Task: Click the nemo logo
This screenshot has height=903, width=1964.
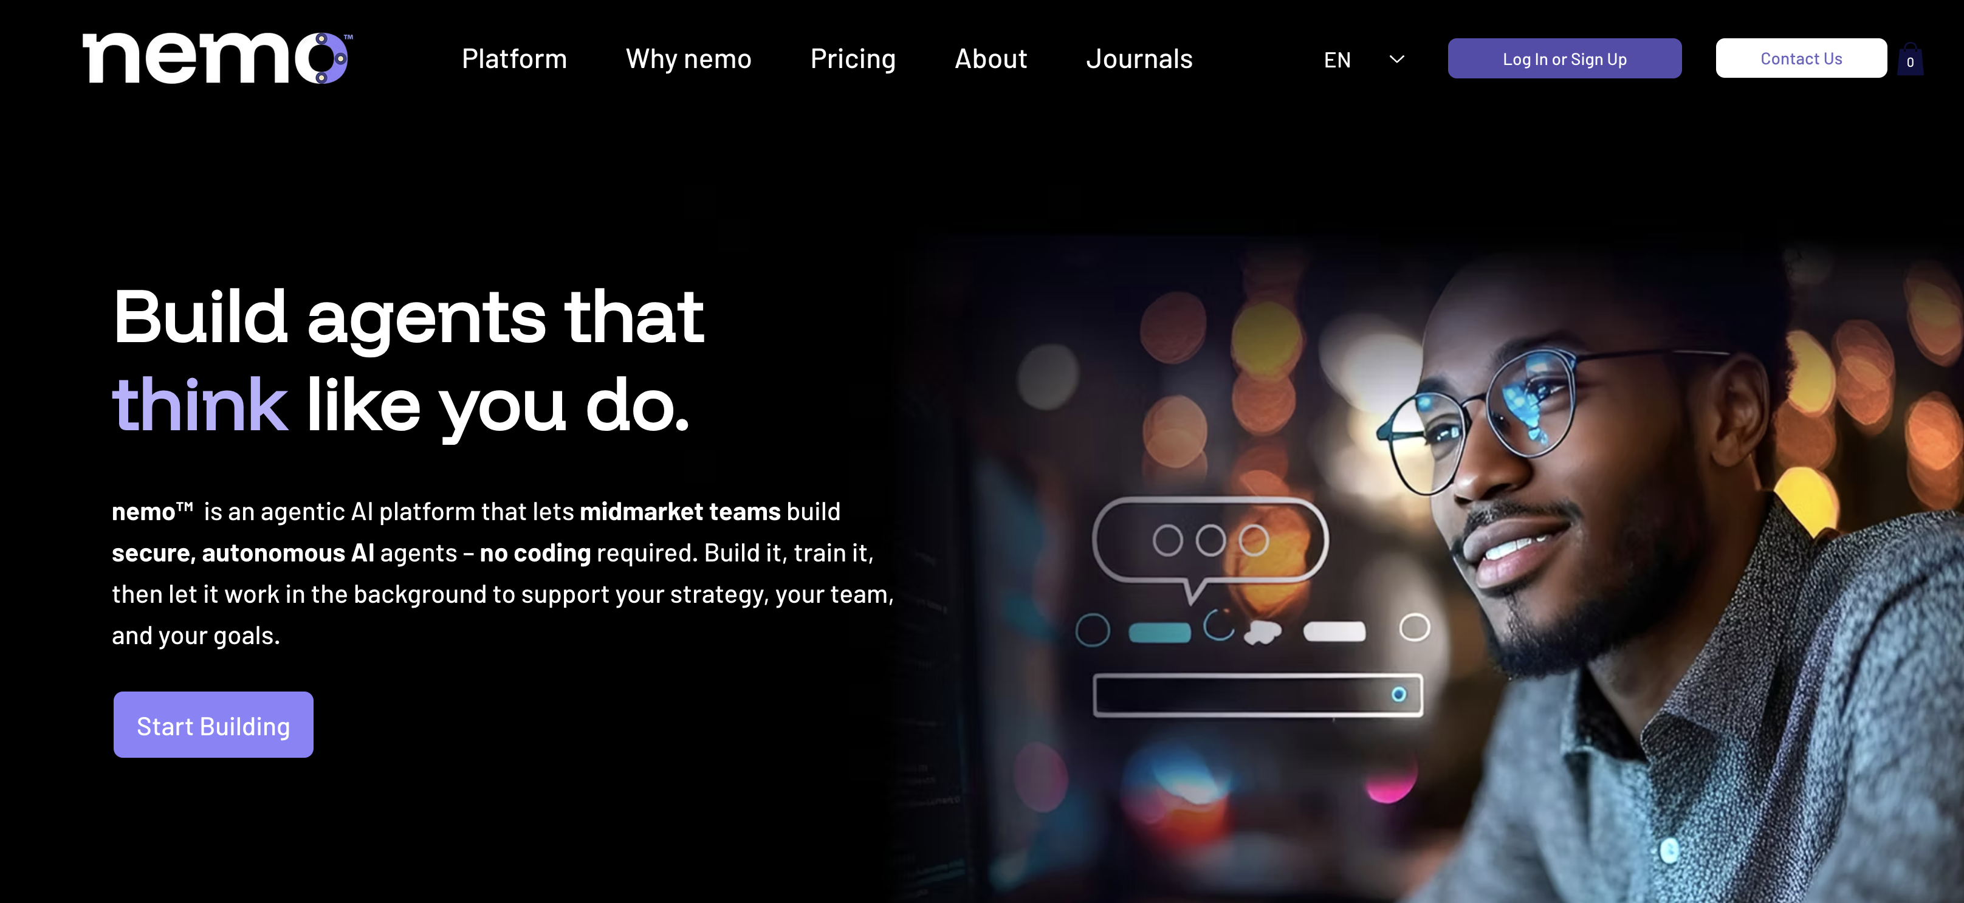Action: (218, 58)
